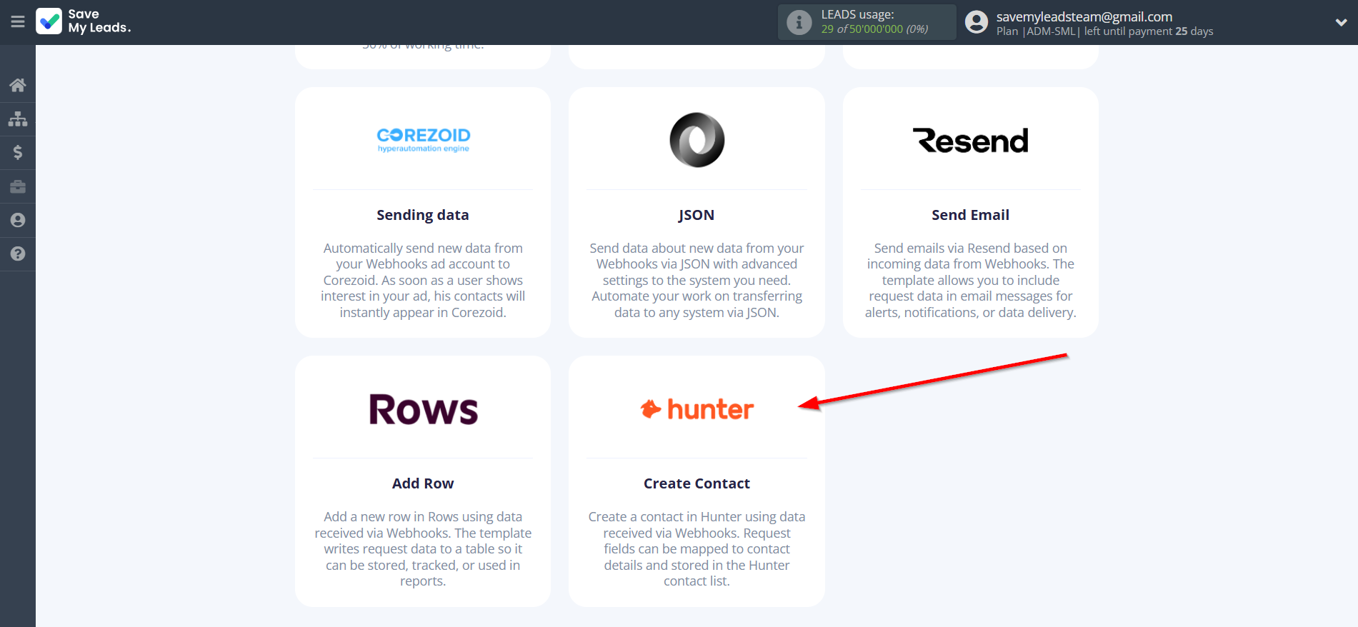Viewport: 1358px width, 627px height.
Task: Click the Corezoid description text
Action: 423,280
